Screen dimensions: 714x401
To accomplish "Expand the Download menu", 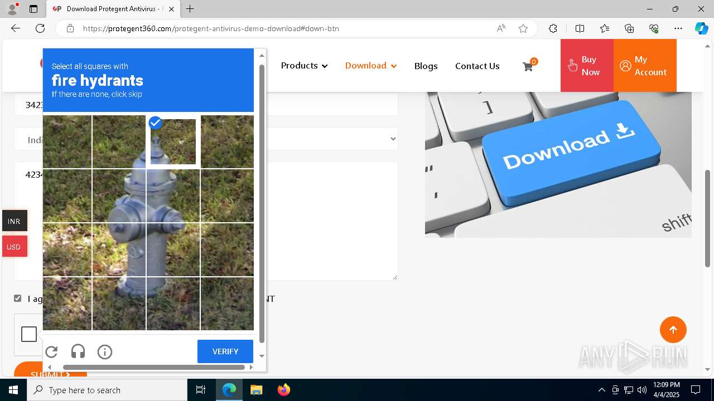I will [371, 66].
